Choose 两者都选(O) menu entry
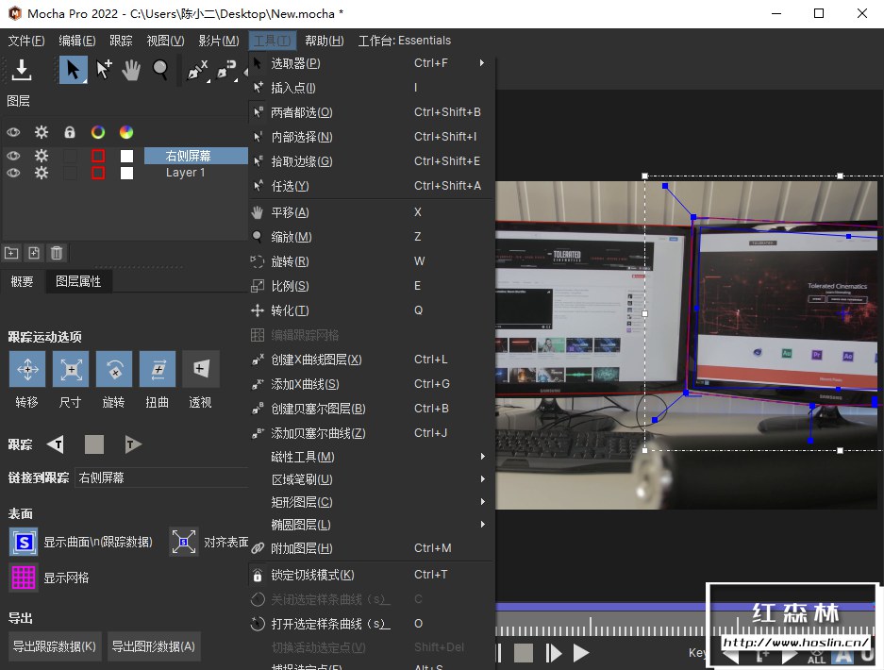884x670 pixels. tap(372, 112)
